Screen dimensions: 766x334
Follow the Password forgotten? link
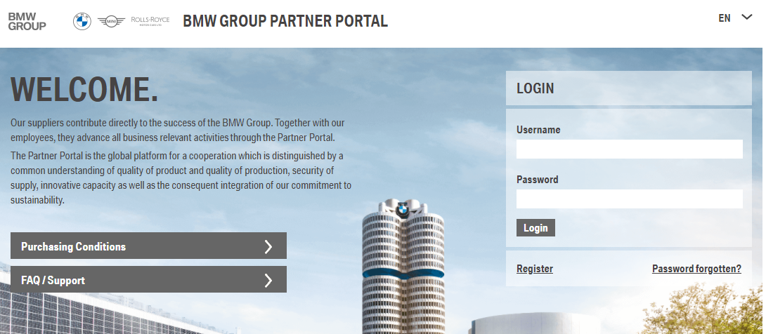(x=696, y=269)
